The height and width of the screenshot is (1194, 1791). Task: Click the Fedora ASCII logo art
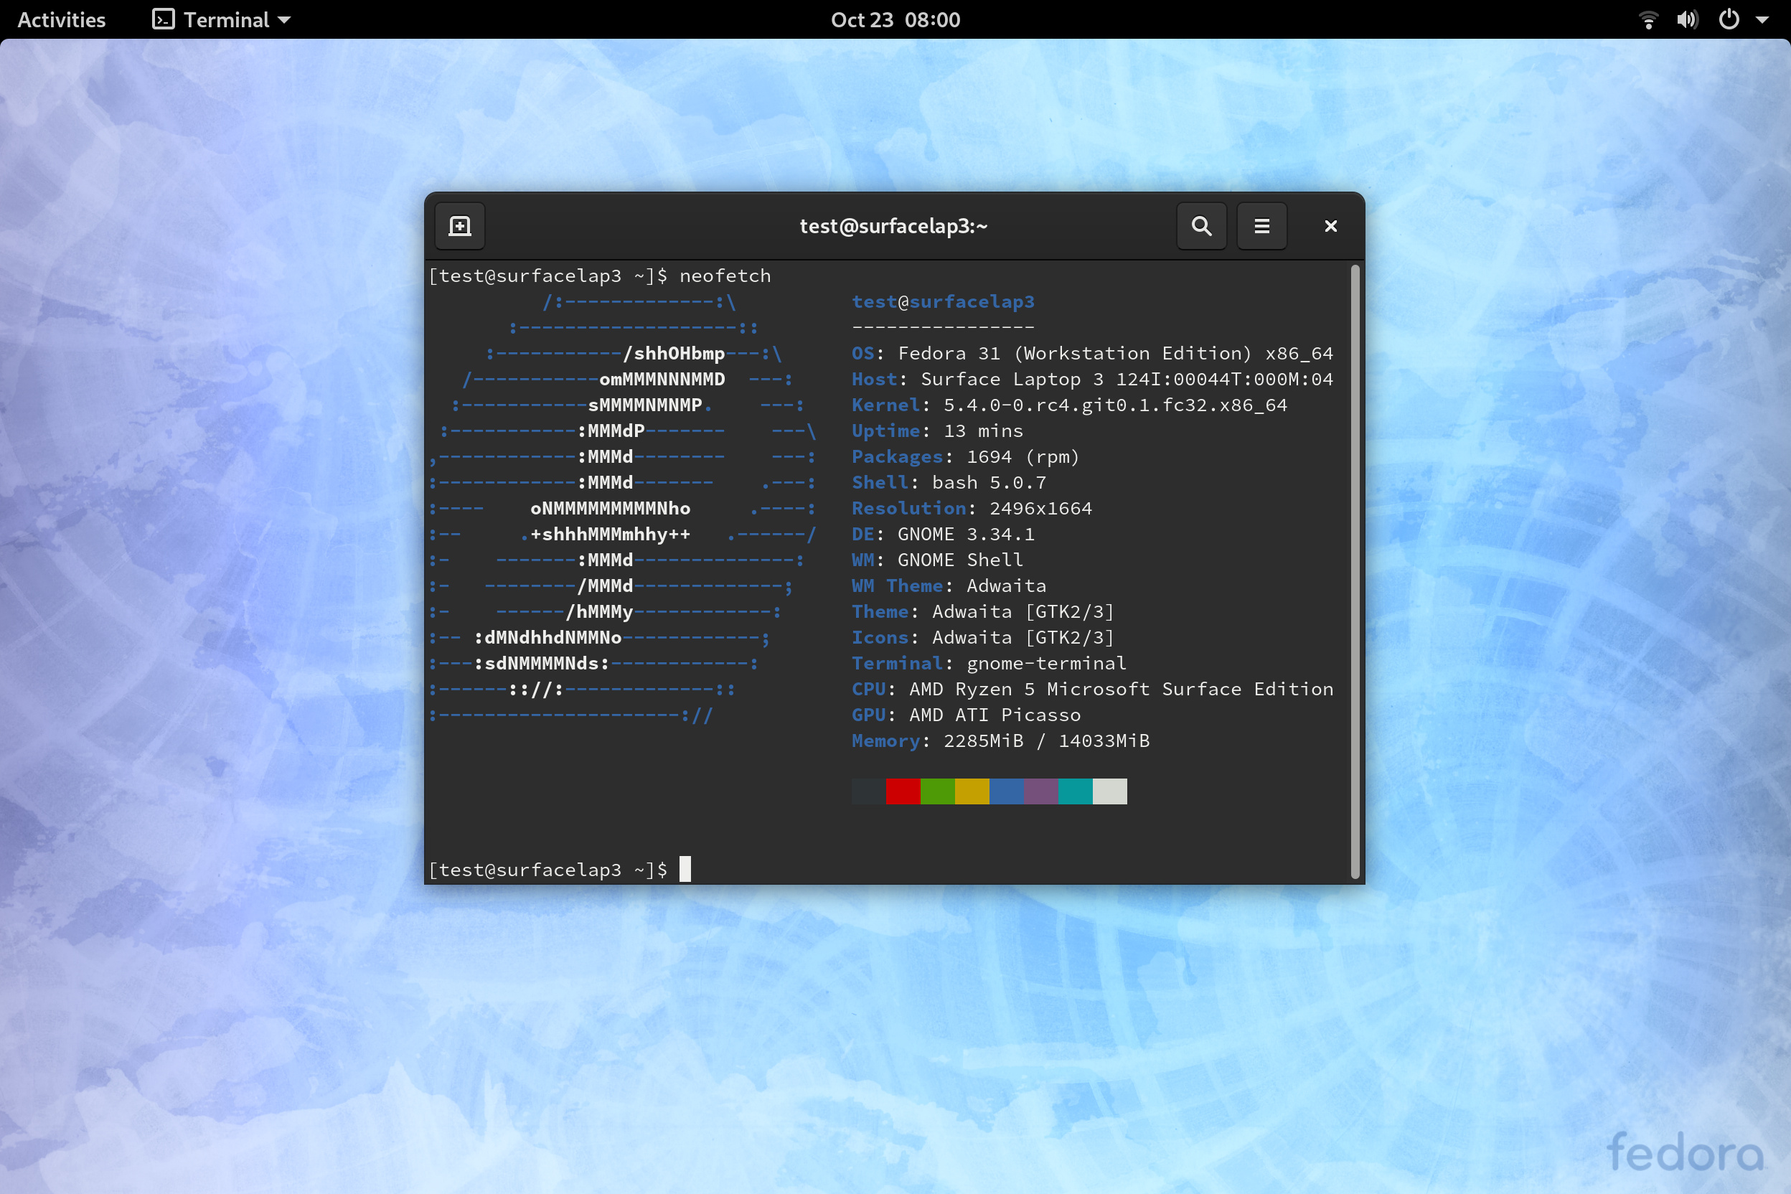click(x=623, y=509)
